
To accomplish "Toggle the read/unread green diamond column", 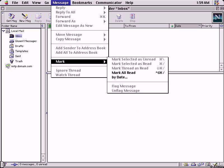I will pyautogui.click(x=172, y=26).
